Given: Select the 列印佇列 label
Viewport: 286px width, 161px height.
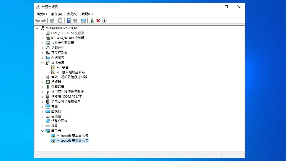Looking at the screenshot, I should pyautogui.click(x=58, y=48).
